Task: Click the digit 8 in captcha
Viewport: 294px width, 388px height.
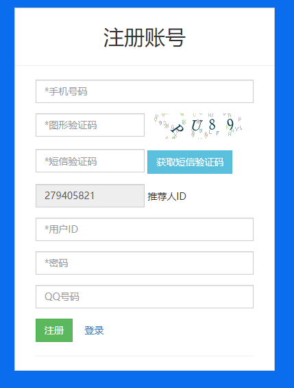Action: tap(212, 124)
